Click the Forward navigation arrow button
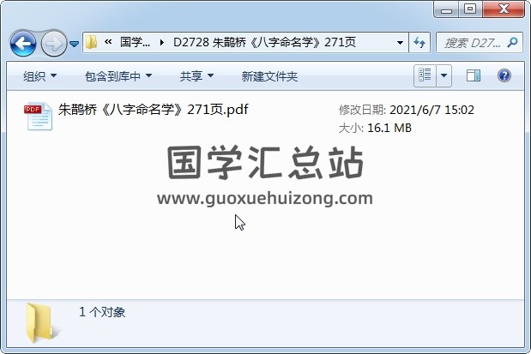This screenshot has width=531, height=354. point(53,44)
